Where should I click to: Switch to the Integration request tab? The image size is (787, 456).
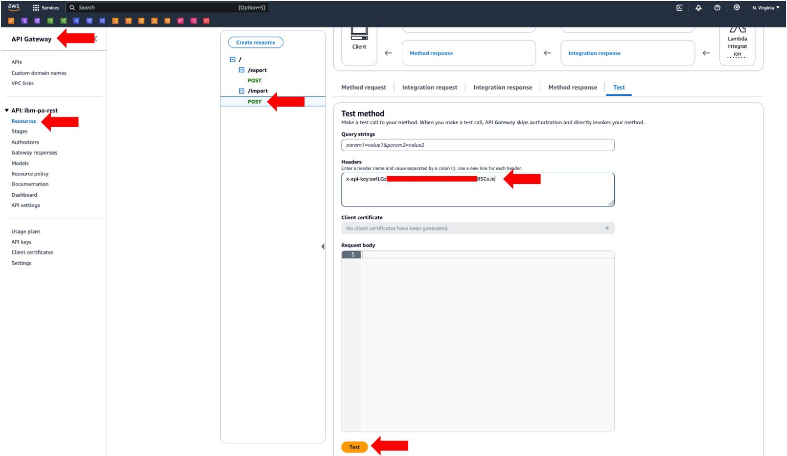[430, 88]
